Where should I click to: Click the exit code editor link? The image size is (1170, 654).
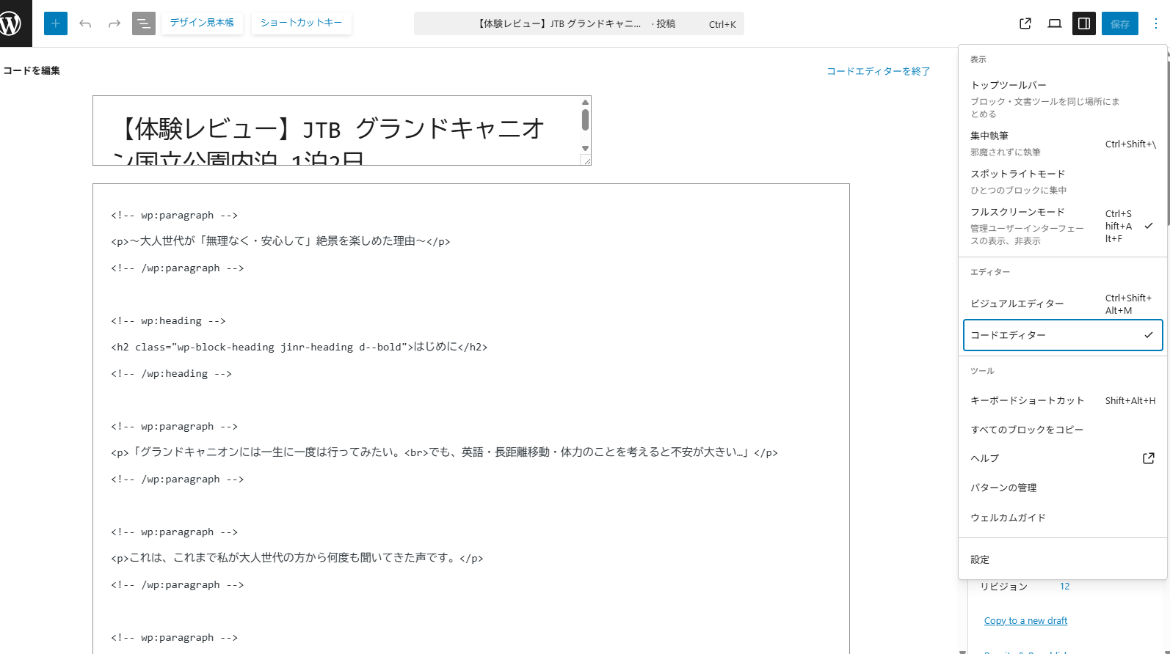(x=878, y=71)
